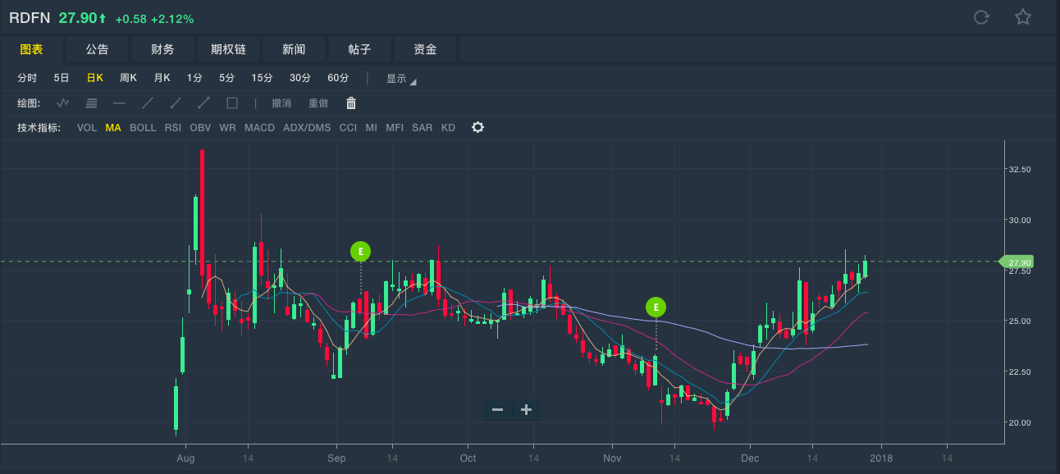
Task: Zoom in chart with plus button
Action: click(x=527, y=409)
